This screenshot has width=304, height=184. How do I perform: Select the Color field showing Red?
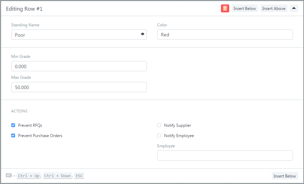tap(225, 35)
